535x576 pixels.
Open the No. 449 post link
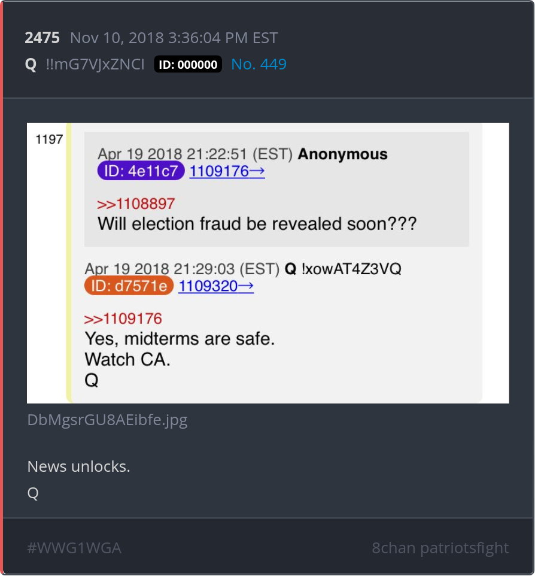259,64
